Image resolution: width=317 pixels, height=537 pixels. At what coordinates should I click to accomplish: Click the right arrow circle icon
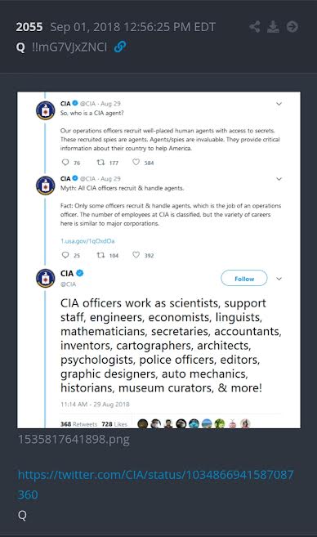[292, 27]
